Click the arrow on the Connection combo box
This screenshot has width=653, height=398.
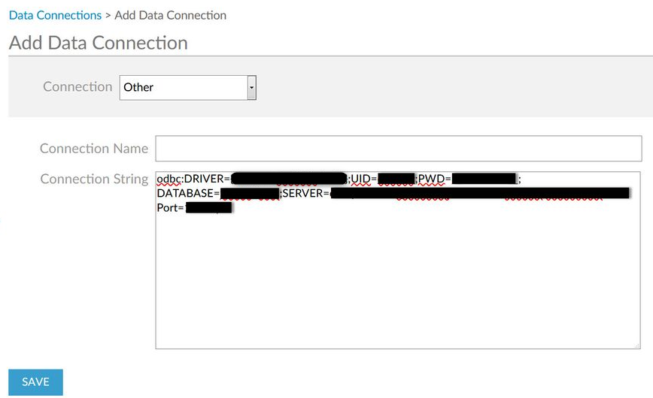[x=251, y=87]
